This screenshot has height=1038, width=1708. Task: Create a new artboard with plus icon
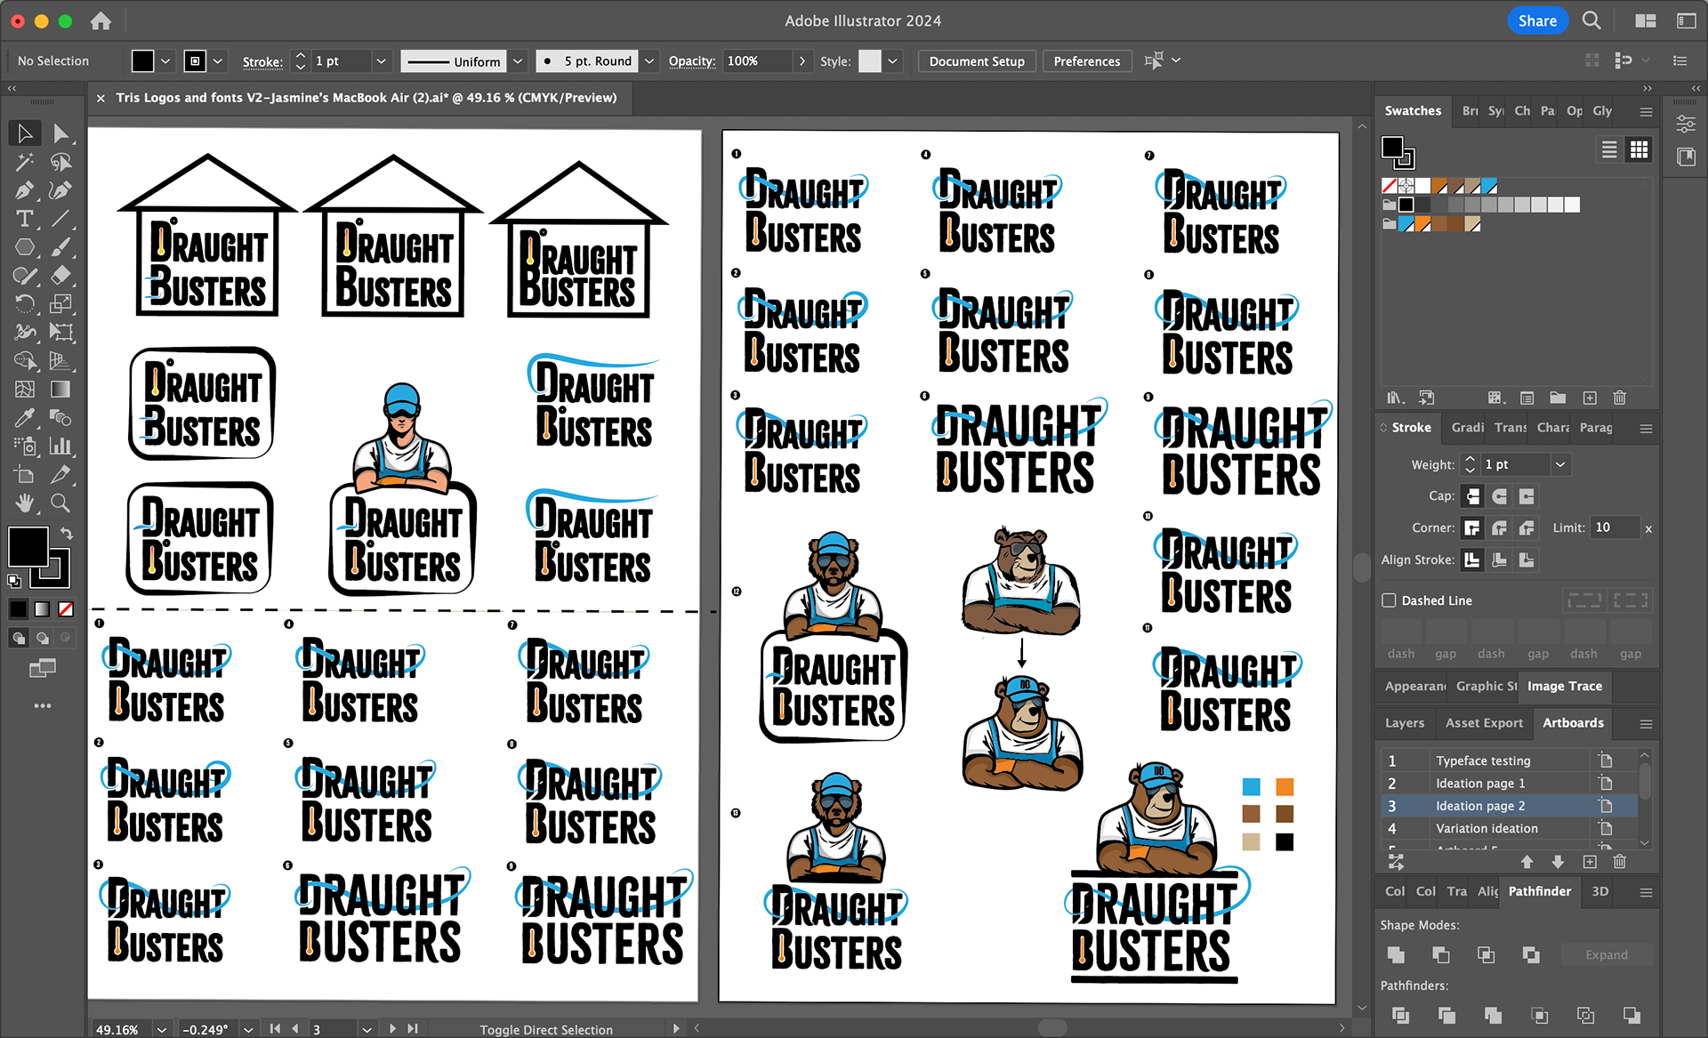coord(1590,861)
